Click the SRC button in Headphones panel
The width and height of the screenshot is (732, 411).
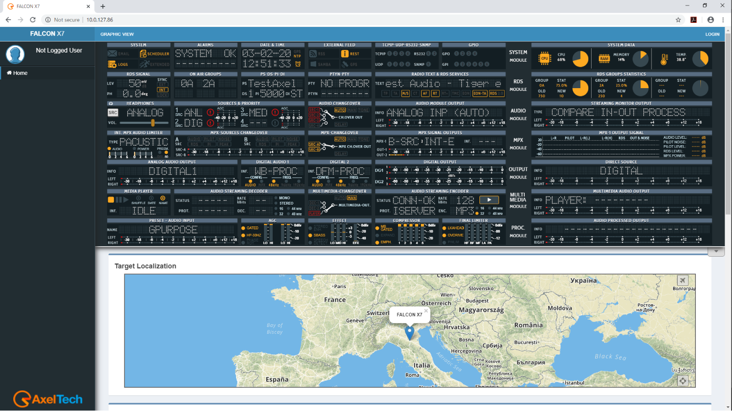click(x=113, y=112)
